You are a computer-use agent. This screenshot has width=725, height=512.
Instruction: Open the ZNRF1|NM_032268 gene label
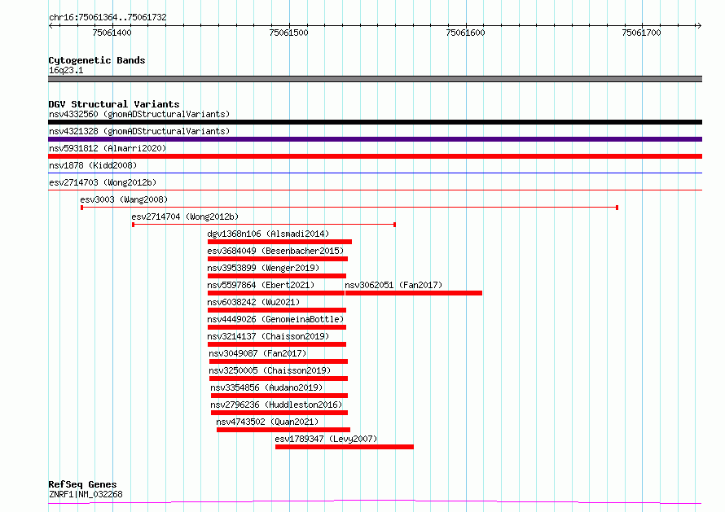(86, 494)
